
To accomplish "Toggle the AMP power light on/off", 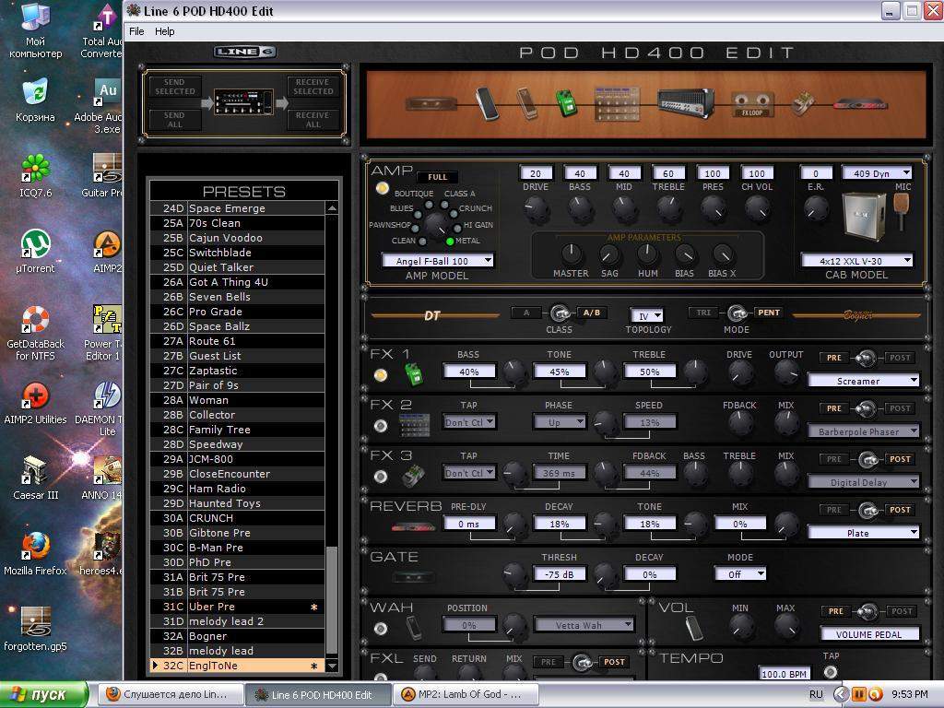I will coord(382,188).
